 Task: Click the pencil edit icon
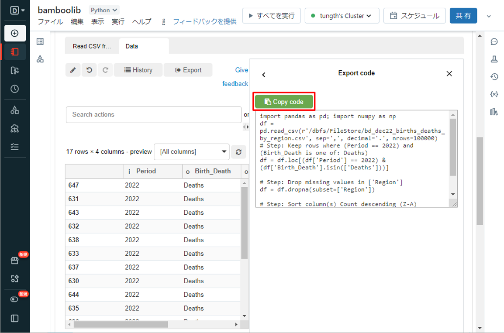[73, 70]
